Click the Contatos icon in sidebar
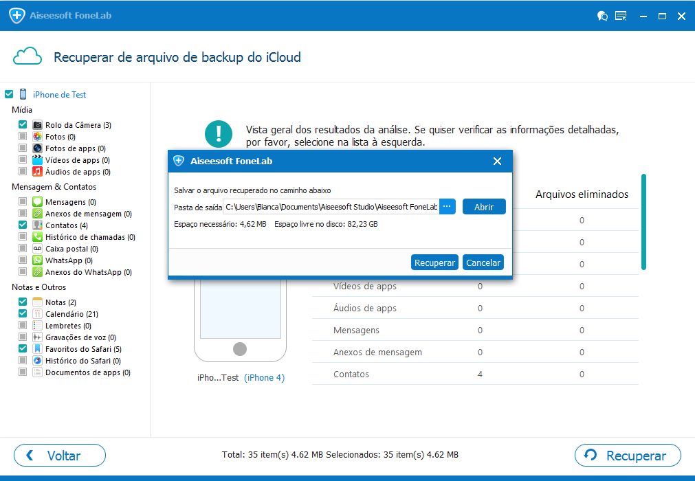 coord(38,225)
